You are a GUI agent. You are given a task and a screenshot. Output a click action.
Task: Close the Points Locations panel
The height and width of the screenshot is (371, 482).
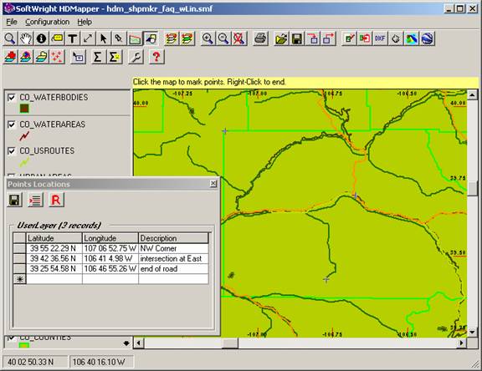coord(213,184)
